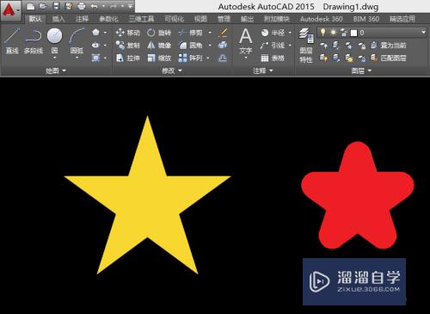Click the Copy (复制) tool
Image resolution: width=430 pixels, height=314 pixels.
tap(128, 46)
